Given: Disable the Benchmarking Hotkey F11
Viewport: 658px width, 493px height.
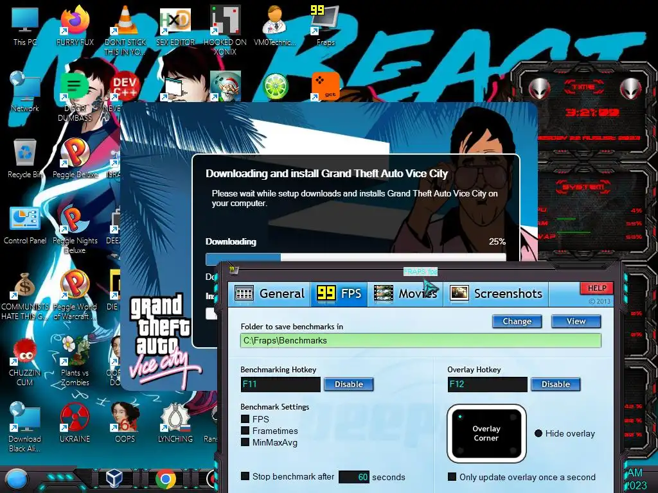Looking at the screenshot, I should (x=348, y=385).
